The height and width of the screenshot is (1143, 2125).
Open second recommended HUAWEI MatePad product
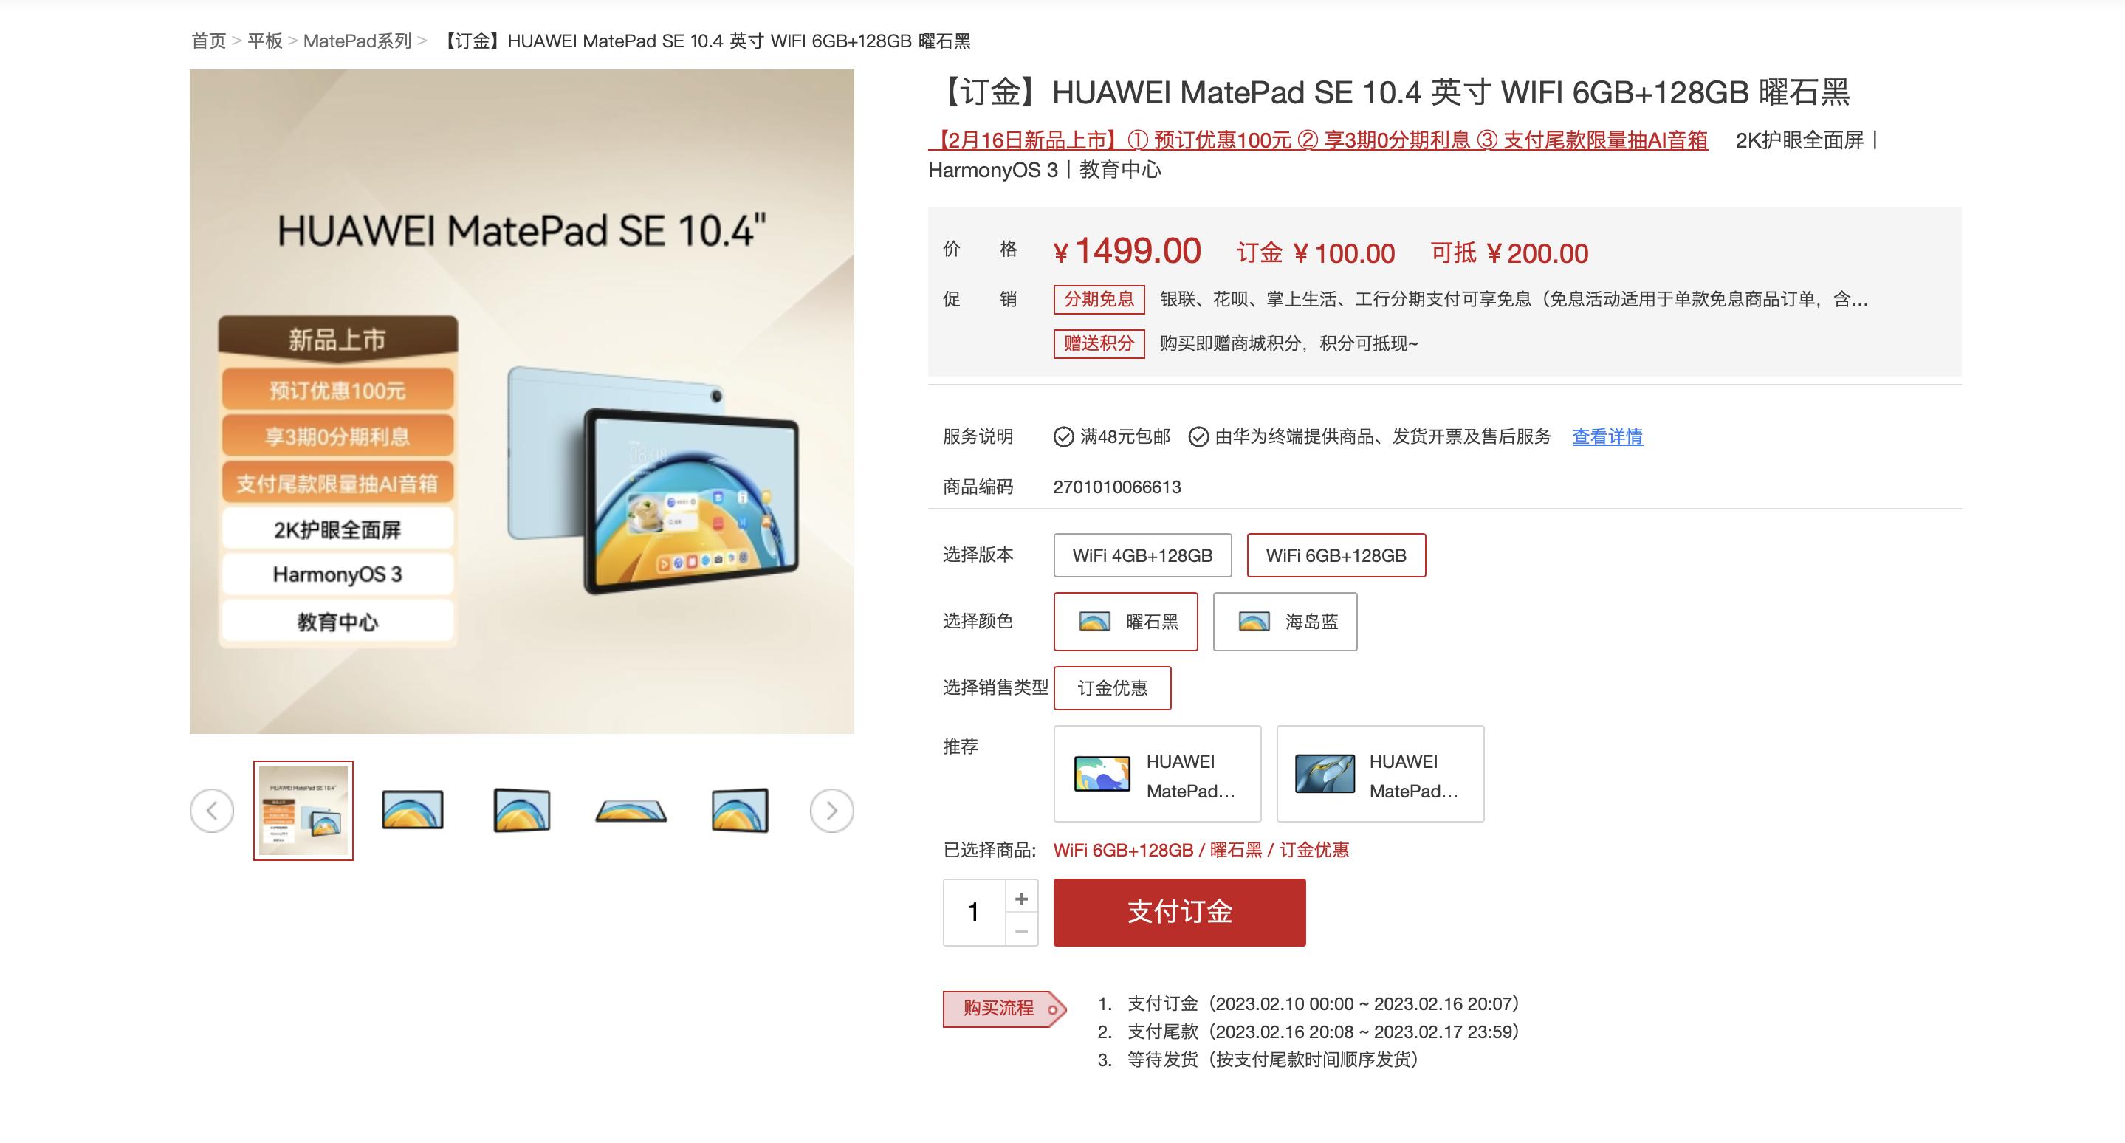[1380, 774]
